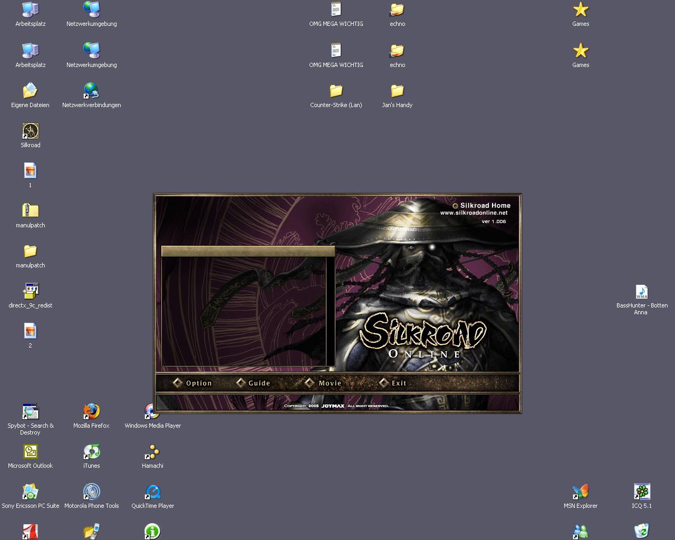The width and height of the screenshot is (675, 540).
Task: Select the Eigene Dateien folder icon
Action: [x=30, y=91]
